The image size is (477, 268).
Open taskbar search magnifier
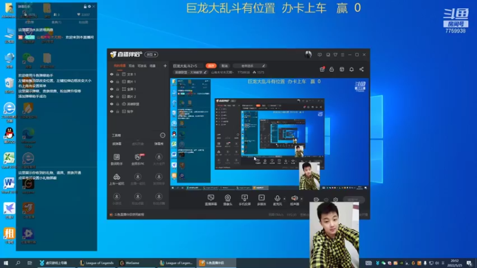(x=18, y=263)
